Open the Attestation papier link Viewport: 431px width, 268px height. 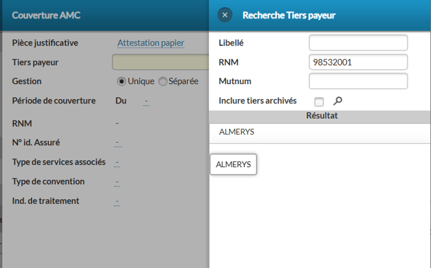click(x=151, y=43)
